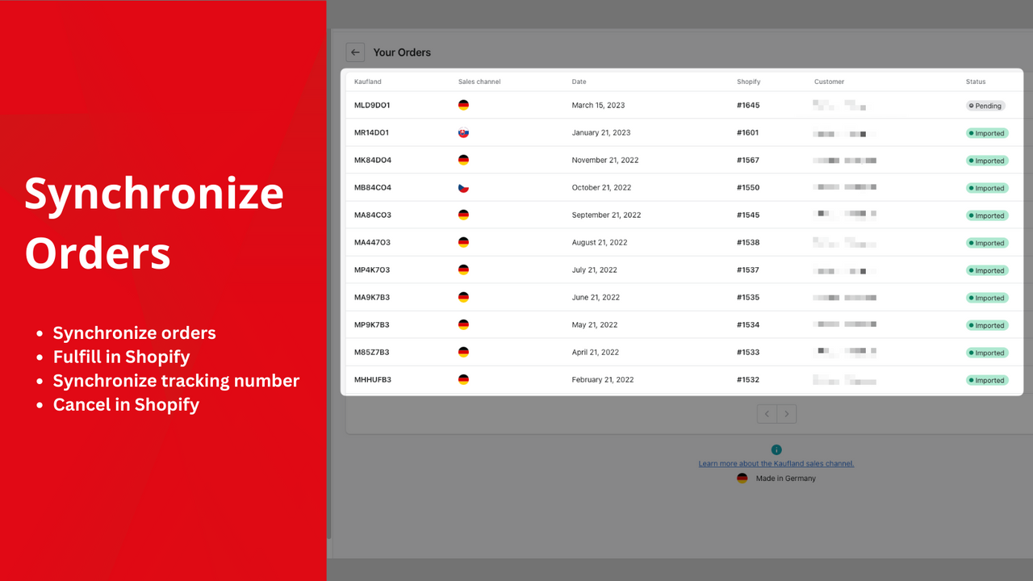1033x581 pixels.
Task: Open the Kaufland sales channel learn more link
Action: click(x=776, y=463)
